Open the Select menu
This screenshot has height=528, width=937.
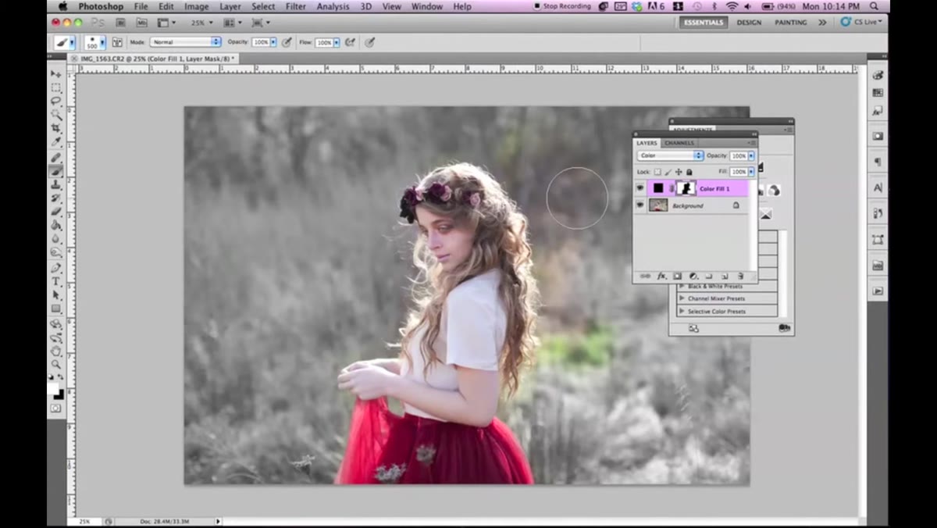[x=263, y=6]
